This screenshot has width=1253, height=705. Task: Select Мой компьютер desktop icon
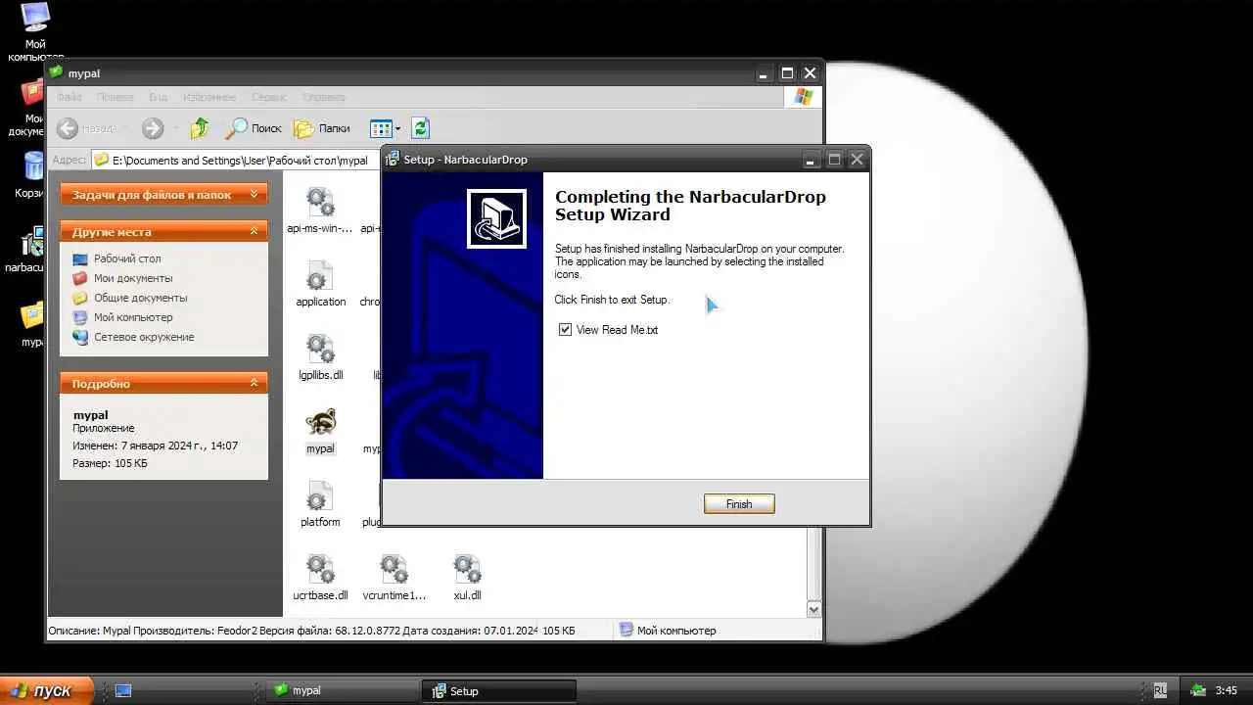pos(35,31)
